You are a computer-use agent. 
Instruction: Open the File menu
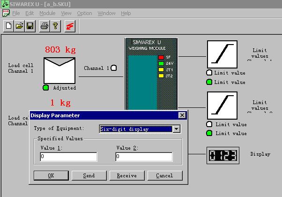coord(16,13)
